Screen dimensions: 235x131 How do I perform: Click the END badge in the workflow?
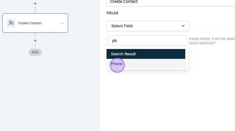35,52
